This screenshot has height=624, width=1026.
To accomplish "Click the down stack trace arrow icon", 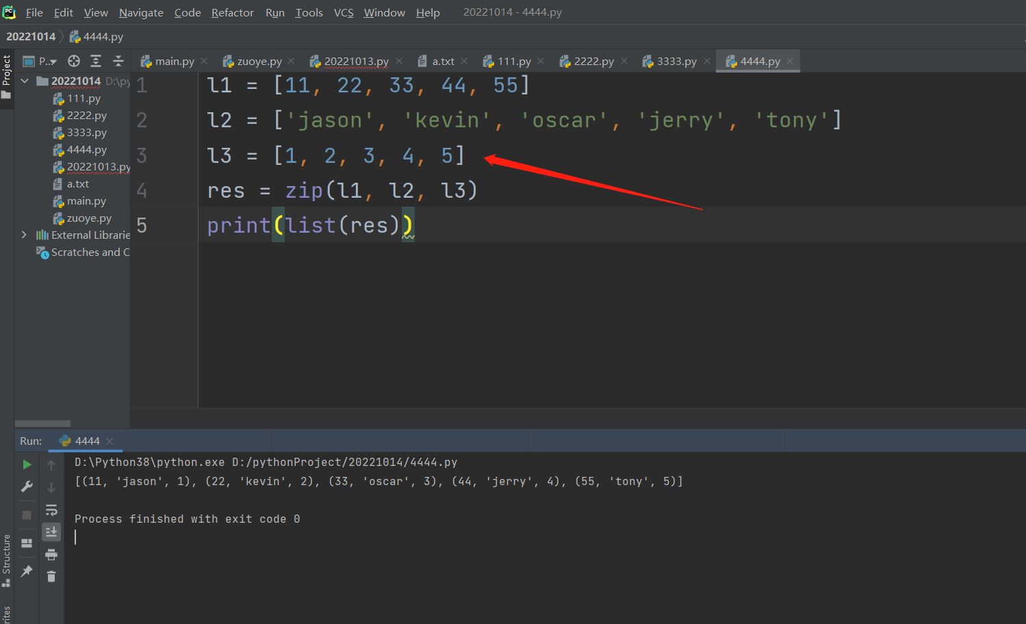I will [x=51, y=488].
